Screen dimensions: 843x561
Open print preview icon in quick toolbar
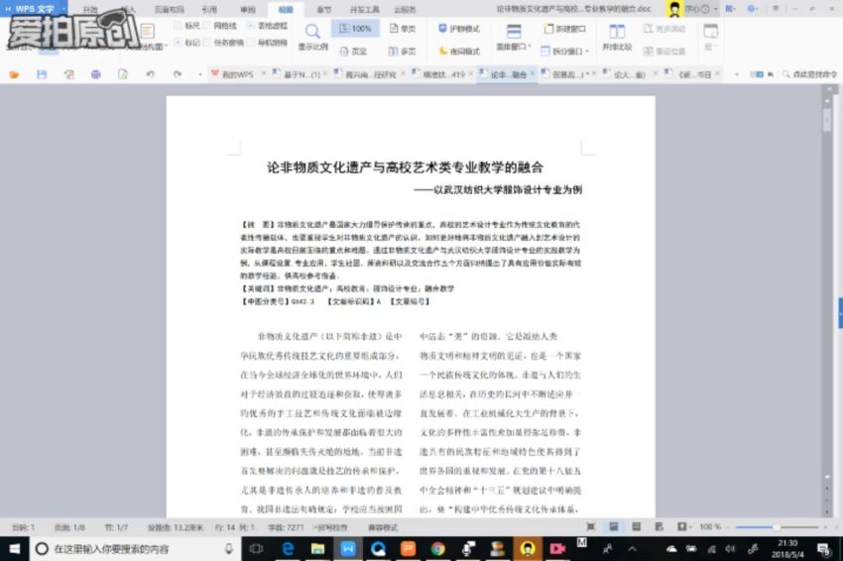coord(123,74)
